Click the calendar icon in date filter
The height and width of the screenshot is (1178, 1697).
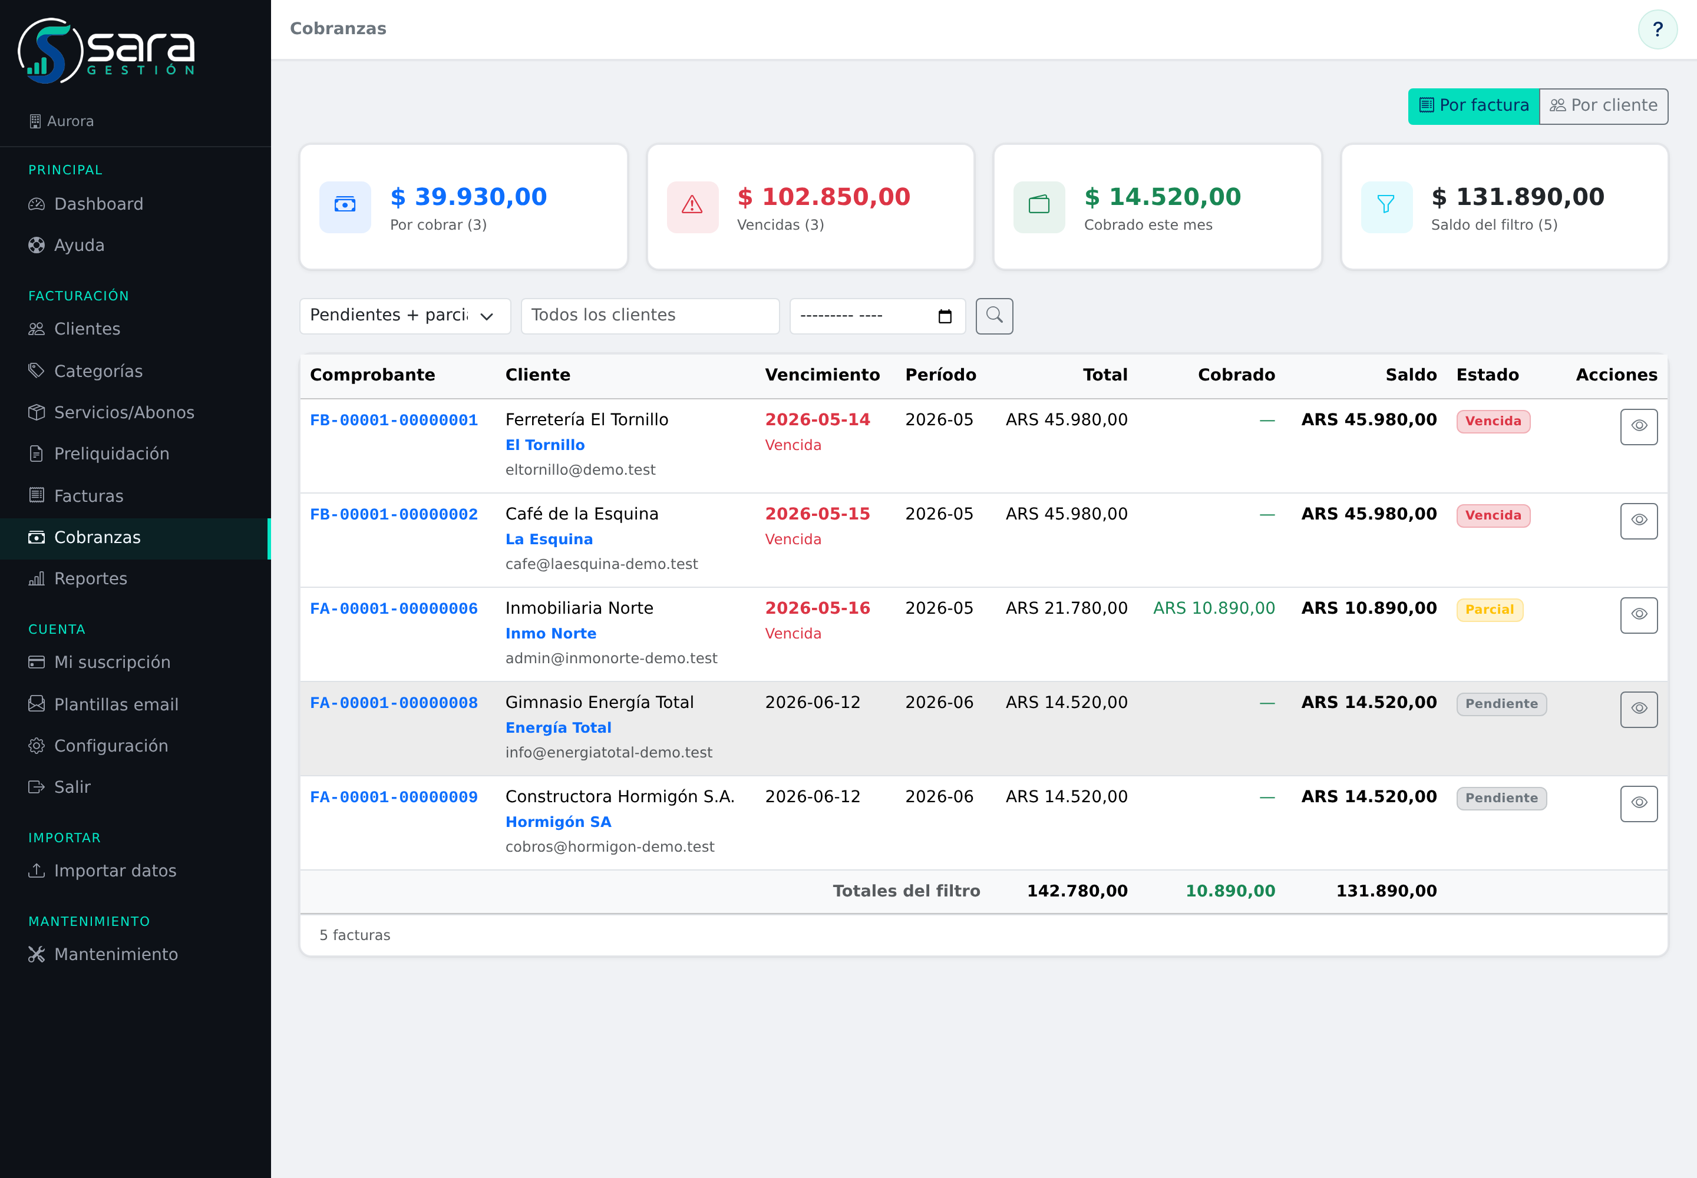[x=945, y=317]
